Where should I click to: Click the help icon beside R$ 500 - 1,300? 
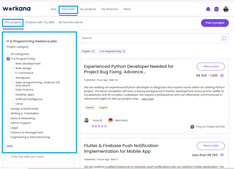pyautogui.click(x=222, y=76)
